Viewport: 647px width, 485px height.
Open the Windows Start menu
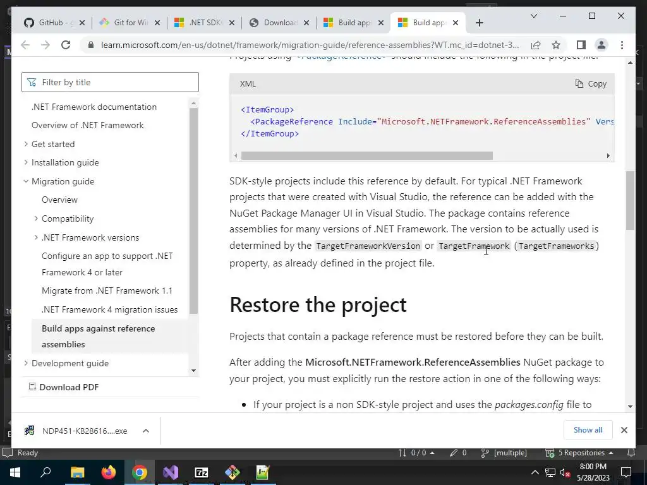click(x=15, y=472)
